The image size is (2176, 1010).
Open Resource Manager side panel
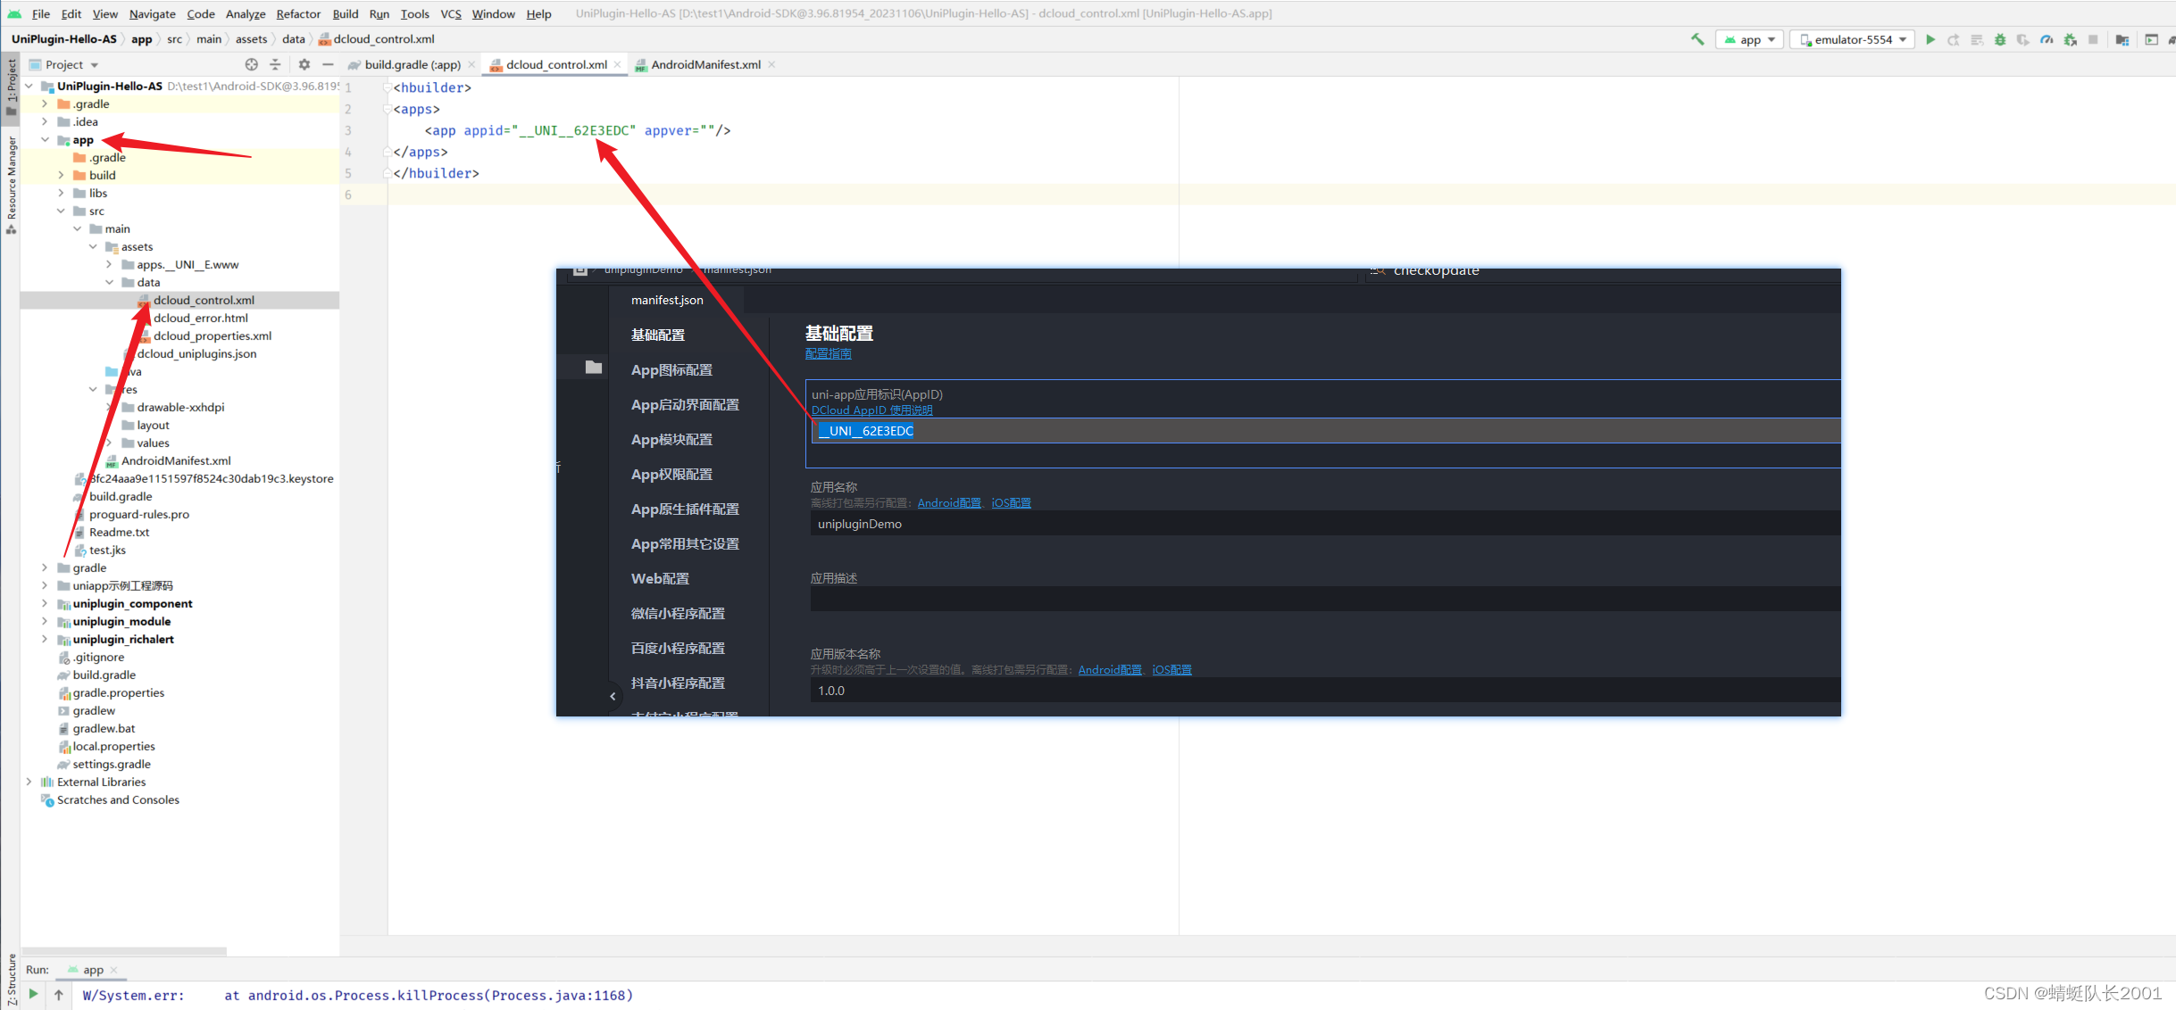[x=11, y=186]
